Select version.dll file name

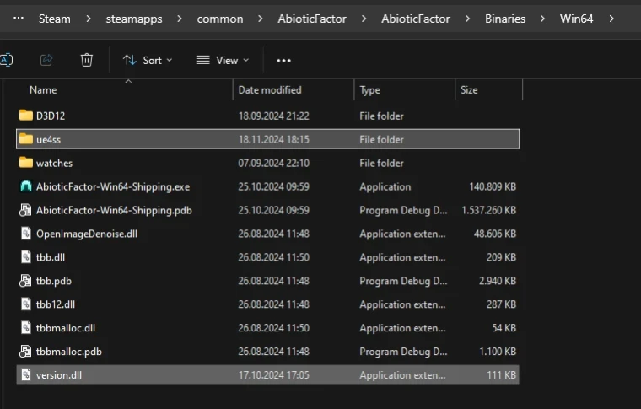point(59,375)
